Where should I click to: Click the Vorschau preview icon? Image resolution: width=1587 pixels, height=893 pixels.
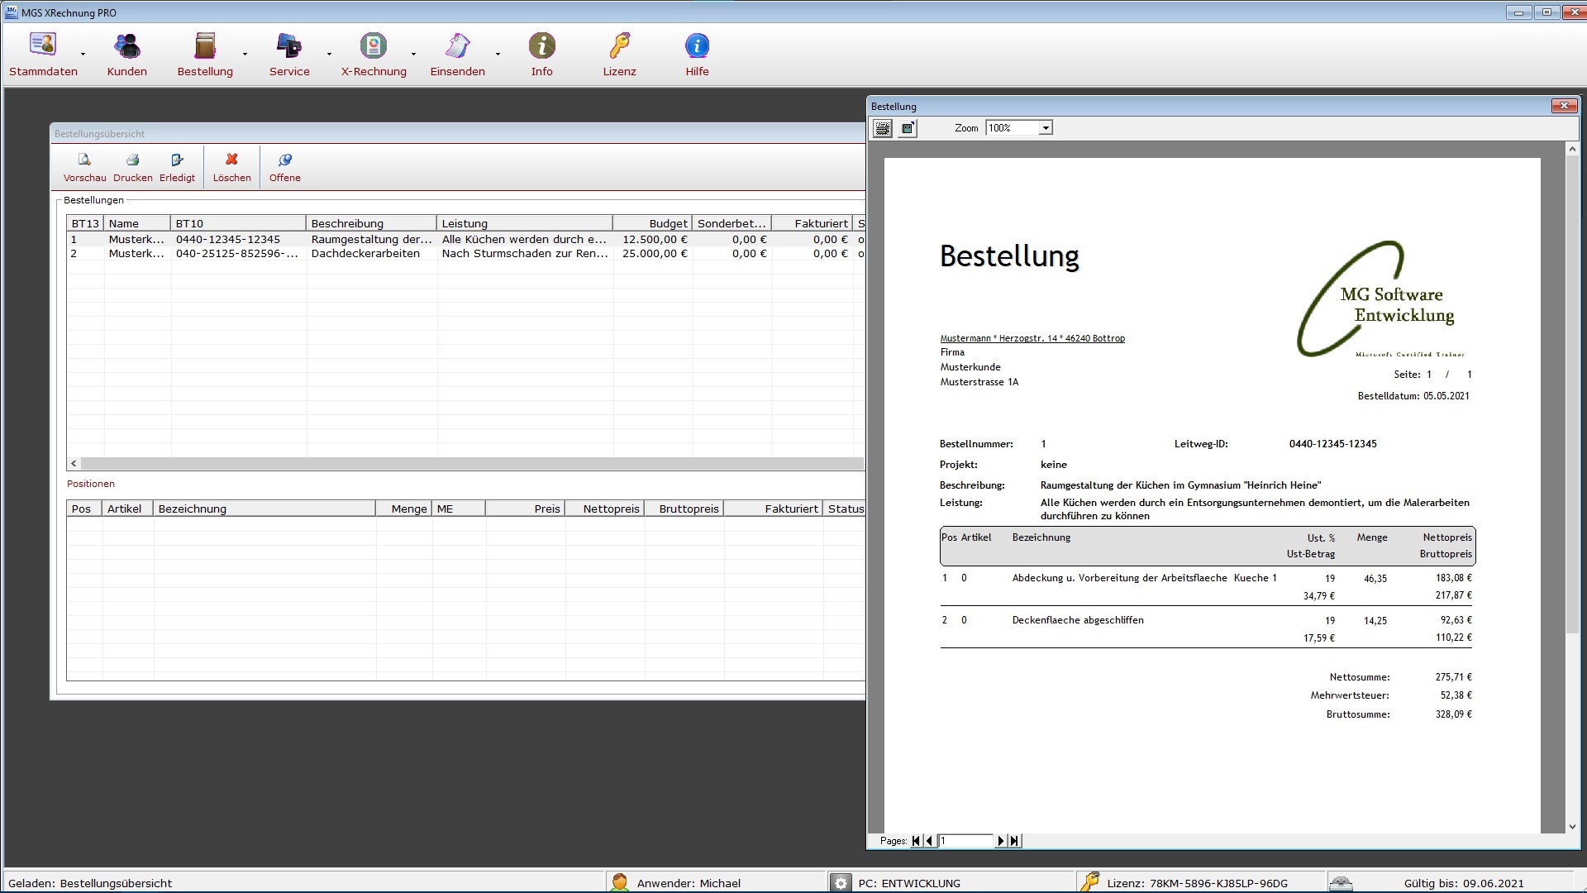84,160
